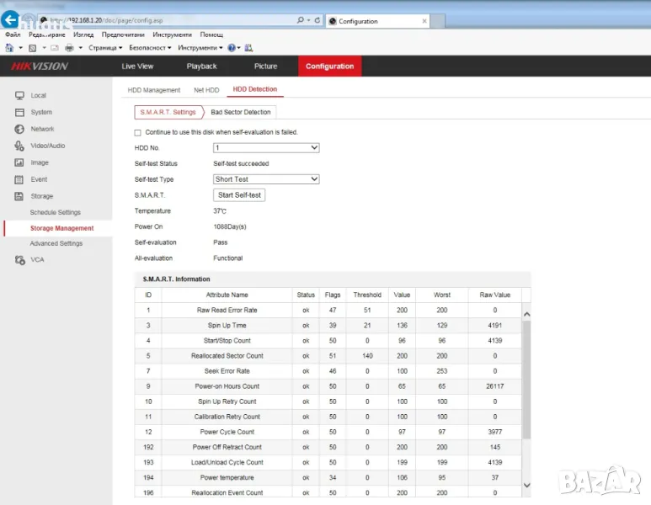Click the S.M.A.R.T. table scrollbar down arrow

[527, 485]
